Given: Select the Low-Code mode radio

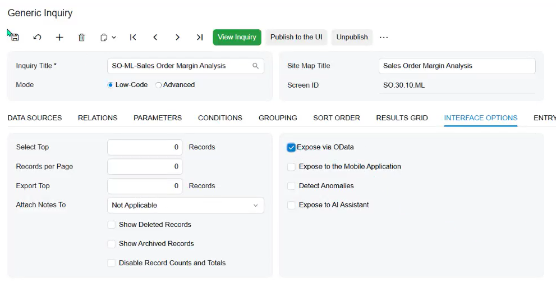Looking at the screenshot, I should (111, 85).
